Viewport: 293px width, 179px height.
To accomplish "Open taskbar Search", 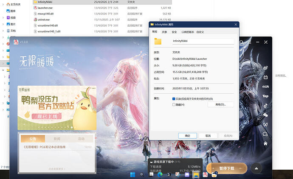I will click(142, 175).
